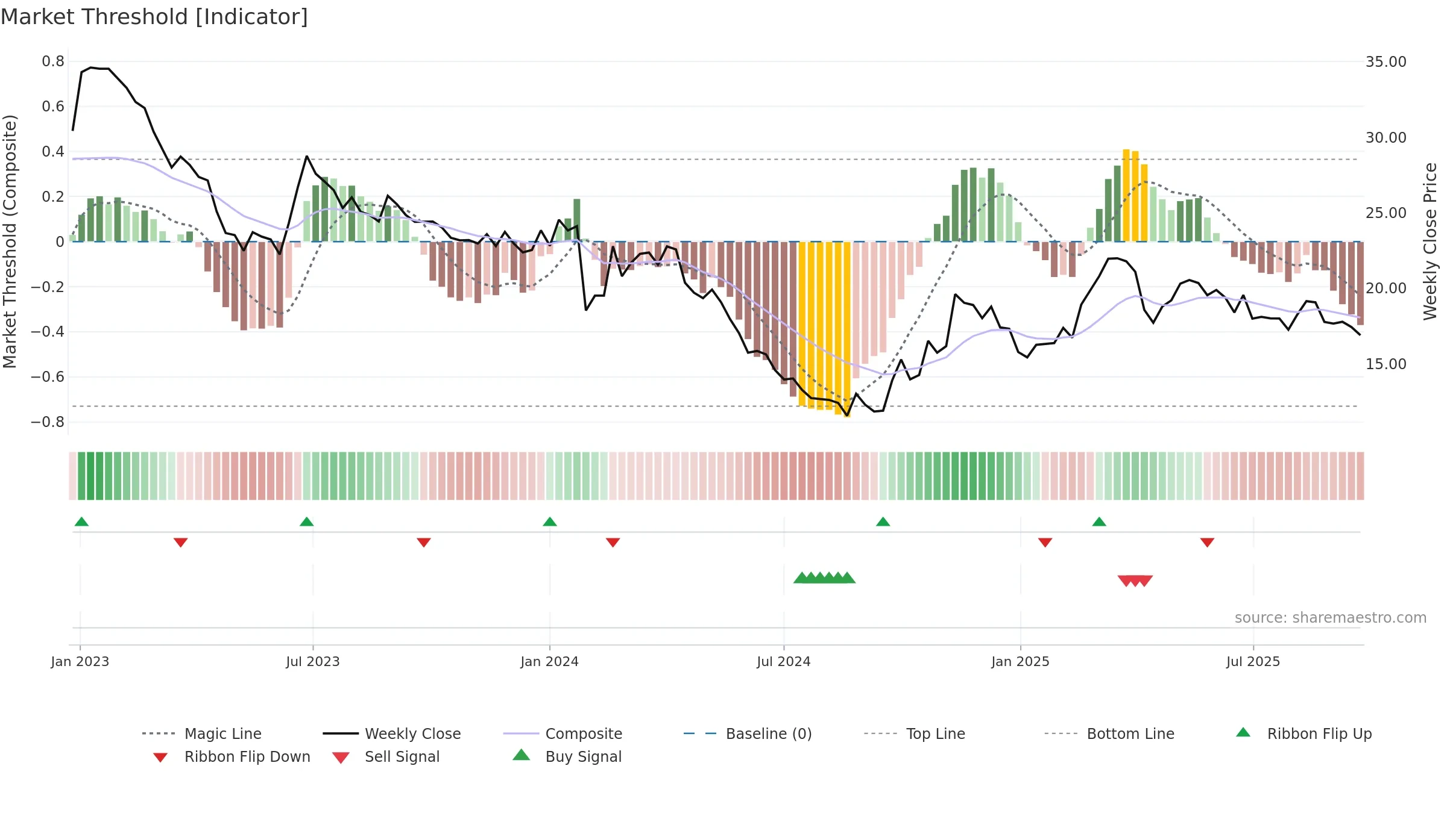
Task: Click the 15.00 price axis label
Action: [x=1386, y=364]
